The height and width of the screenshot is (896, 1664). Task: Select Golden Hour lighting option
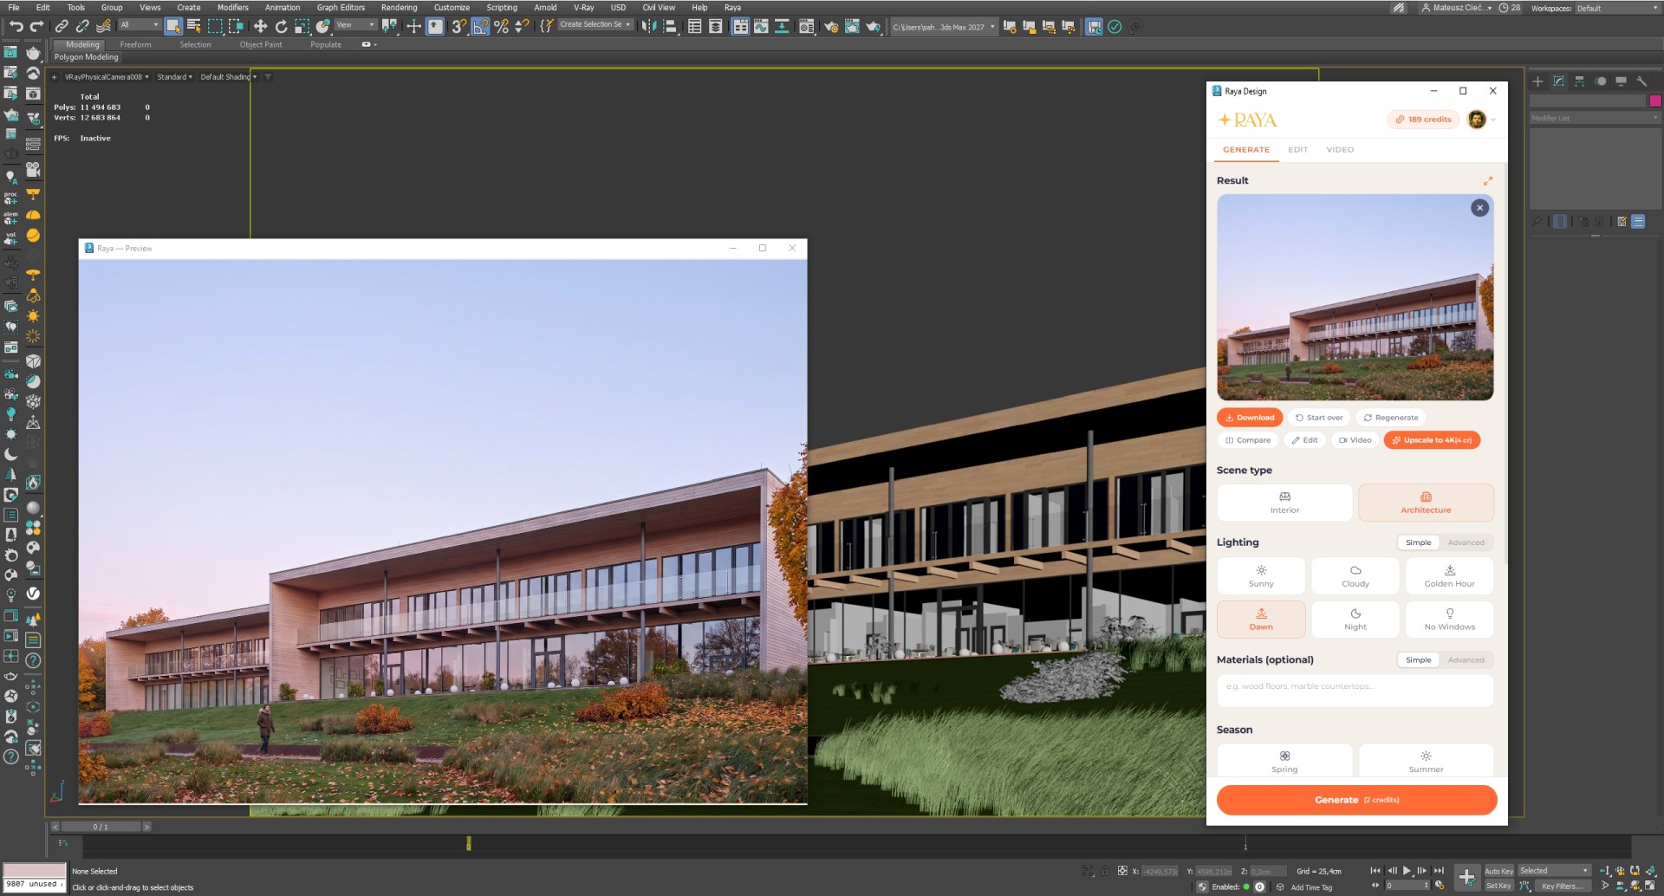[1449, 576]
